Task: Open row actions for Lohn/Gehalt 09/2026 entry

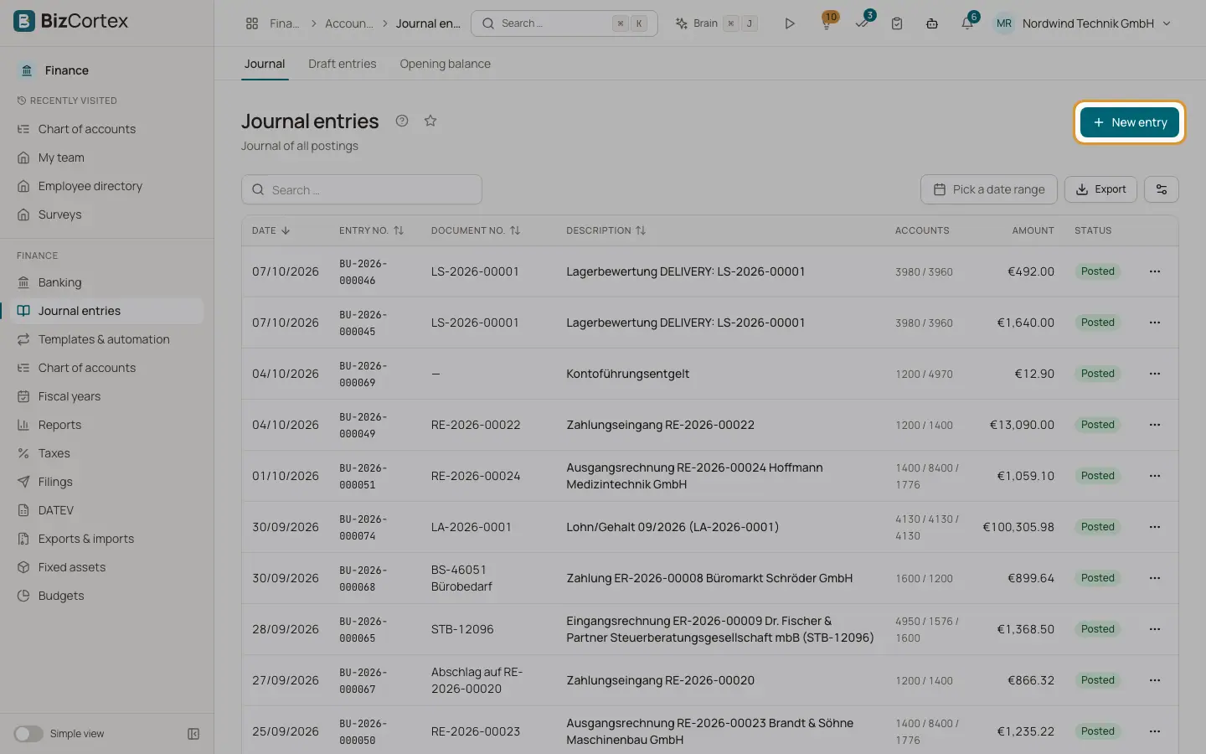Action: [x=1155, y=527]
